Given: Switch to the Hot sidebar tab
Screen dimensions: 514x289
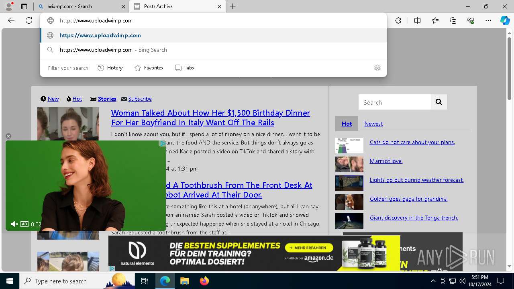Looking at the screenshot, I should (x=347, y=124).
